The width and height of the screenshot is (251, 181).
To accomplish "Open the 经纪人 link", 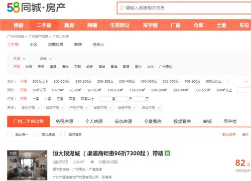I will tap(98, 45).
